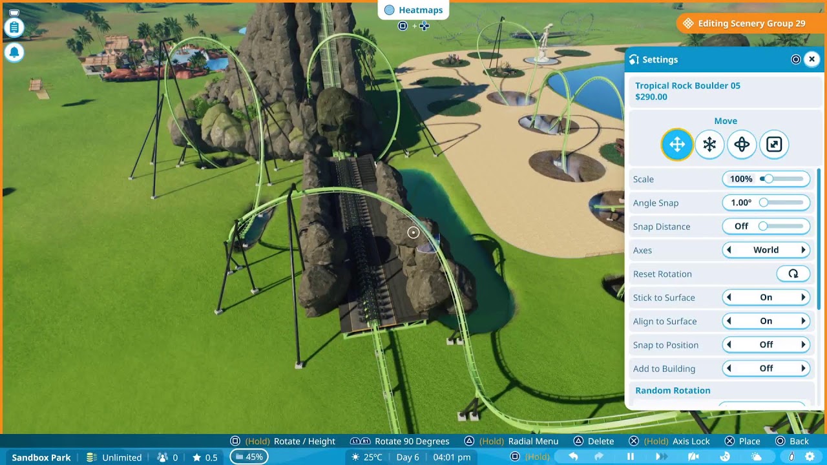Click the Angle Snap 1.00° value
827x465 pixels.
click(741, 203)
